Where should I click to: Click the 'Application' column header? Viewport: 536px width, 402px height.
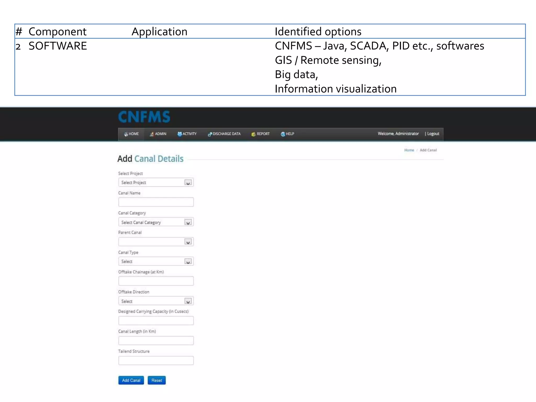(159, 32)
